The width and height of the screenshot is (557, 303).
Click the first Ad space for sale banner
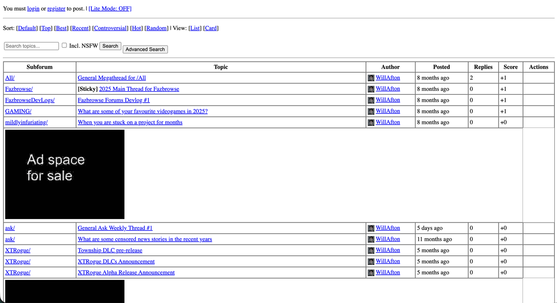click(65, 174)
